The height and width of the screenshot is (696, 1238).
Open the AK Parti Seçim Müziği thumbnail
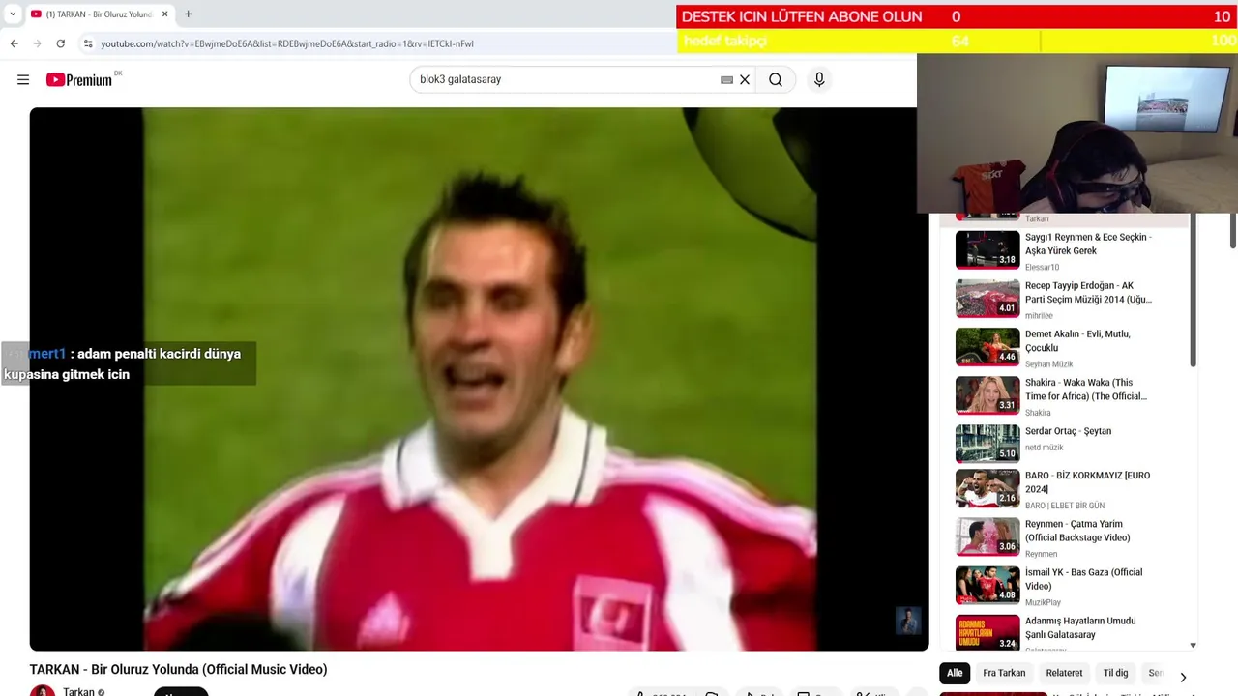click(987, 298)
